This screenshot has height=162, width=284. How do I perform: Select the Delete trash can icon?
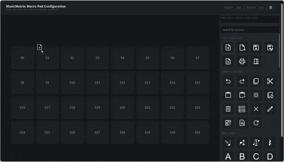[x=228, y=109]
